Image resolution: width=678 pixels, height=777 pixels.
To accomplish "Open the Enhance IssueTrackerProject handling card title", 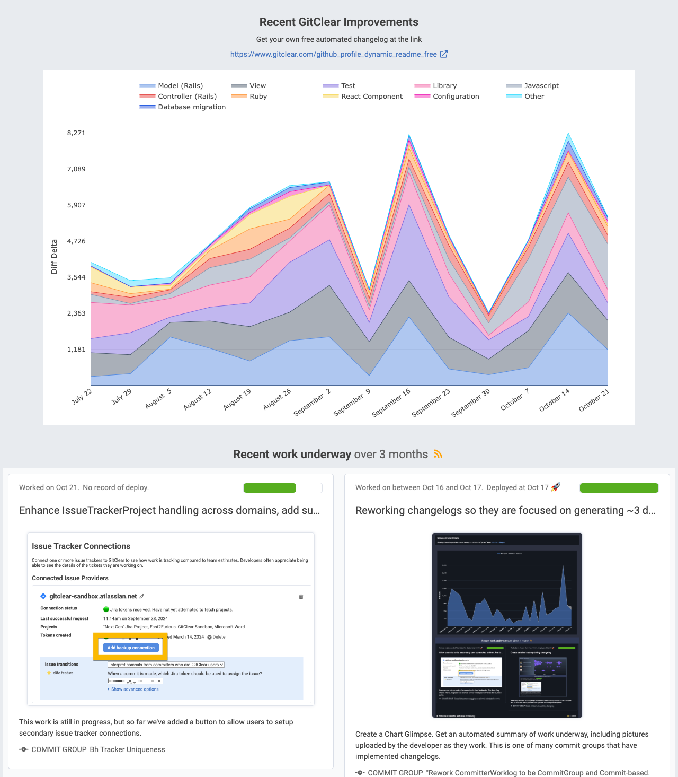I will click(x=169, y=510).
